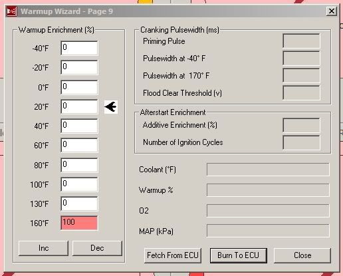Select the 60°F warmup enrichment field
Viewport: 343px width, 276px height.
pos(79,145)
